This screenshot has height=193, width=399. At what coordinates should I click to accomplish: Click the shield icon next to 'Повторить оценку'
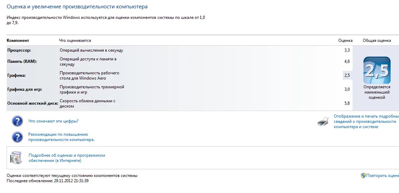click(363, 176)
